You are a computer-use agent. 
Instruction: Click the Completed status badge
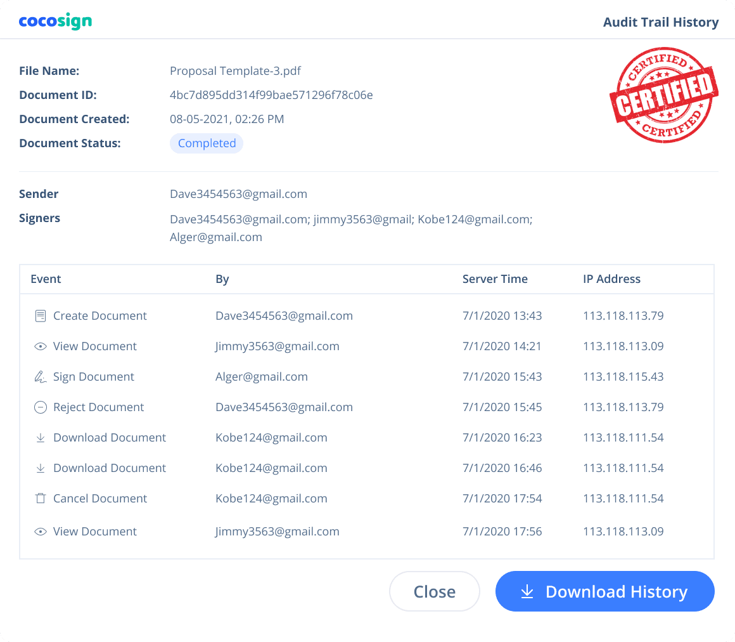pyautogui.click(x=207, y=143)
